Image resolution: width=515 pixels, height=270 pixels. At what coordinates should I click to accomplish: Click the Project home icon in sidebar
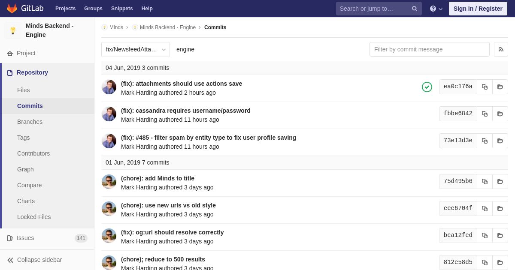pyautogui.click(x=10, y=54)
